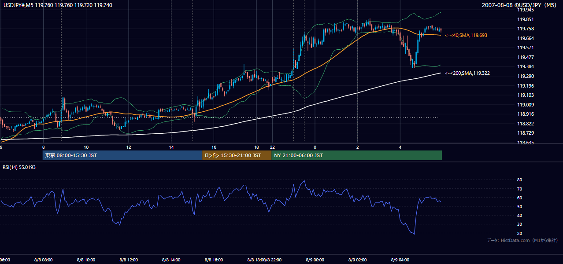Viewport: 563px width, 264px height.
Task: Click the 40 SMA label 119.693
Action: click(466, 35)
